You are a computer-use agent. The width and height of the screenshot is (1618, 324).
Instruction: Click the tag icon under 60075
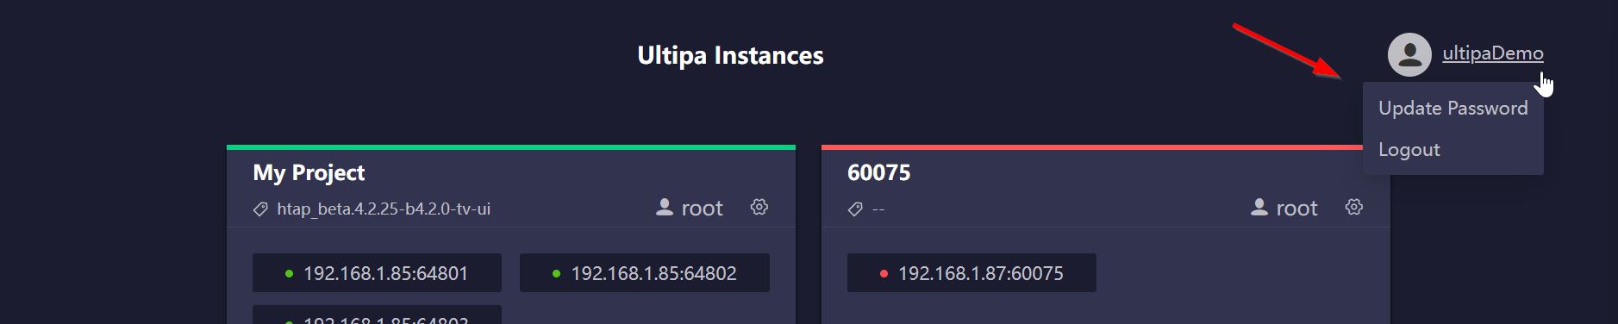click(855, 209)
